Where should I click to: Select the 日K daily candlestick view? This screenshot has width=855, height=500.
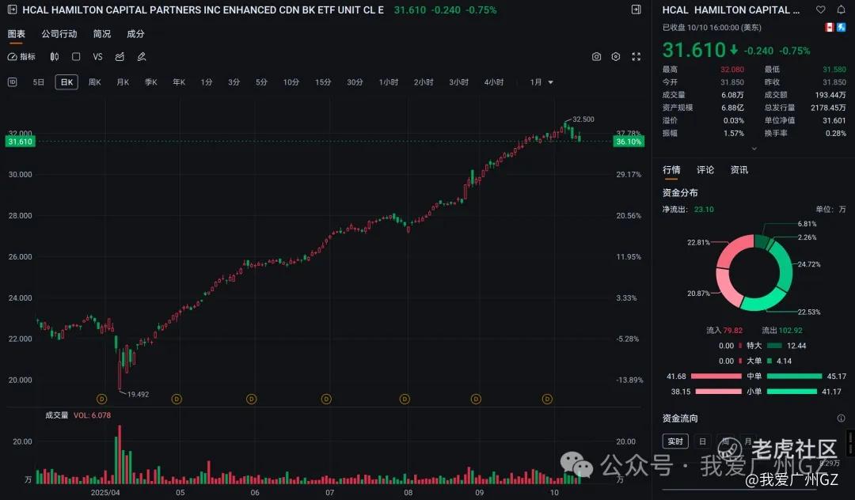pos(66,82)
